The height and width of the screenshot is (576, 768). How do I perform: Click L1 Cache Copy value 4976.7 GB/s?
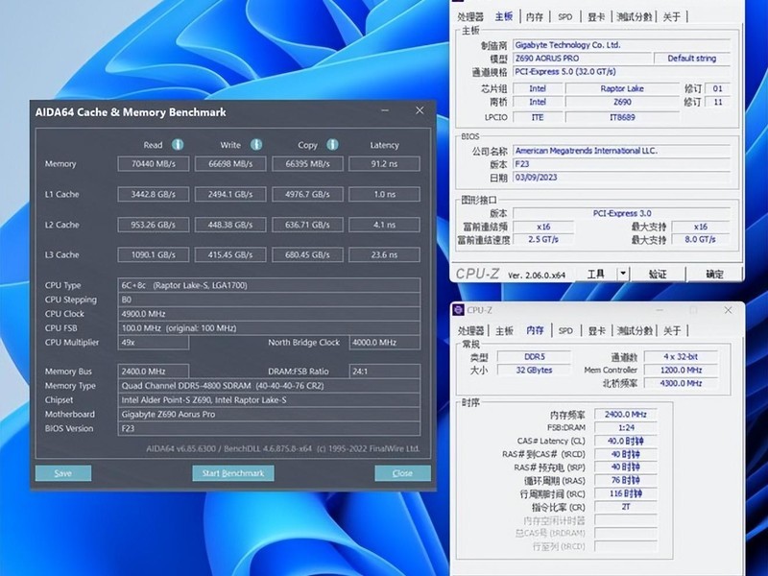click(x=307, y=194)
